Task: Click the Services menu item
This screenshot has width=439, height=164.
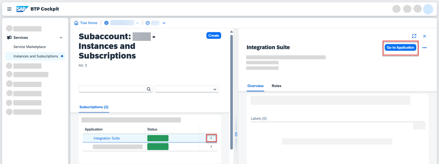Action: click(21, 37)
